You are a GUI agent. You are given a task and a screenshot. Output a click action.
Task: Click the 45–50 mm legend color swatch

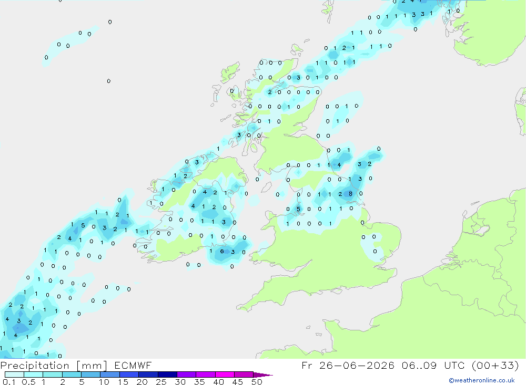244,374
